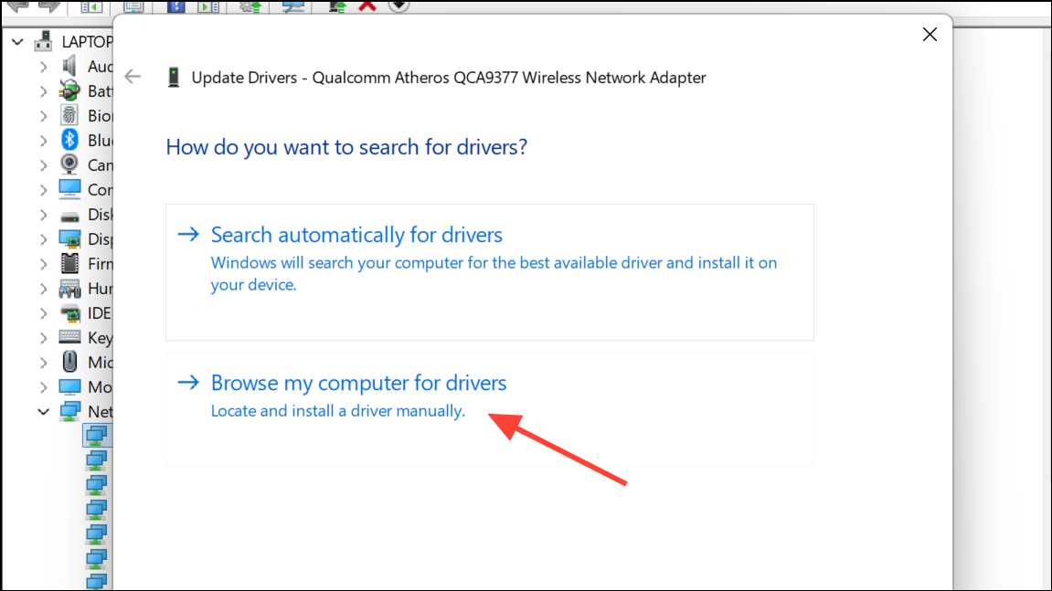Select the IDE controllers tree item
Image resolution: width=1052 pixels, height=591 pixels.
99,312
